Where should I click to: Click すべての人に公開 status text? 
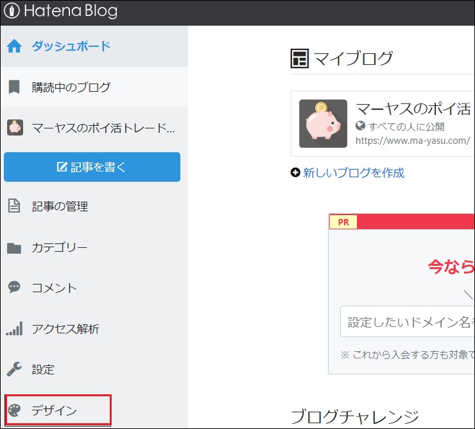point(406,127)
